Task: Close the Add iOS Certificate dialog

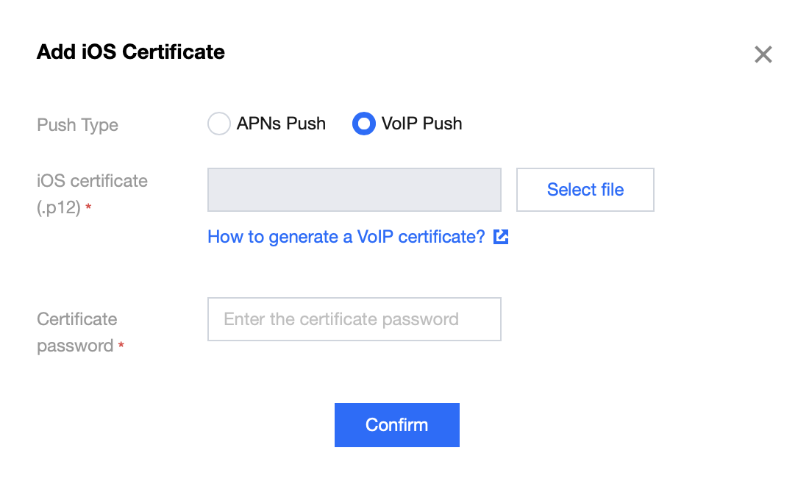Action: (x=763, y=54)
